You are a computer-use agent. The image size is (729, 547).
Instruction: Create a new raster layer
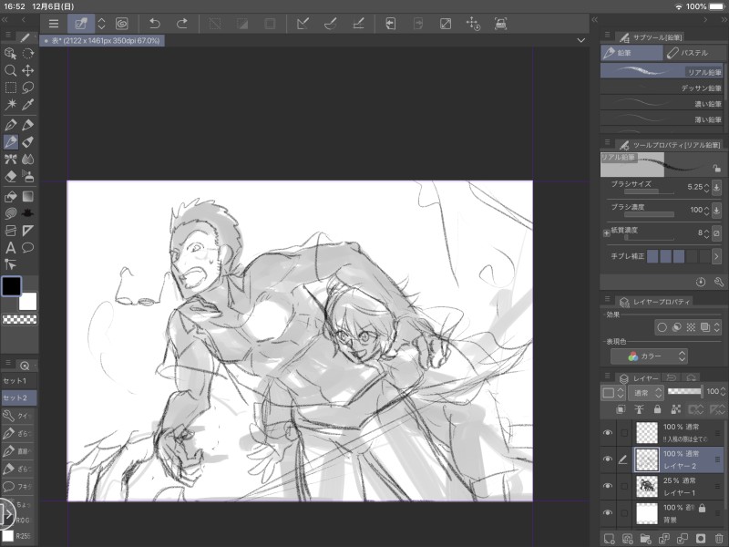tap(609, 538)
